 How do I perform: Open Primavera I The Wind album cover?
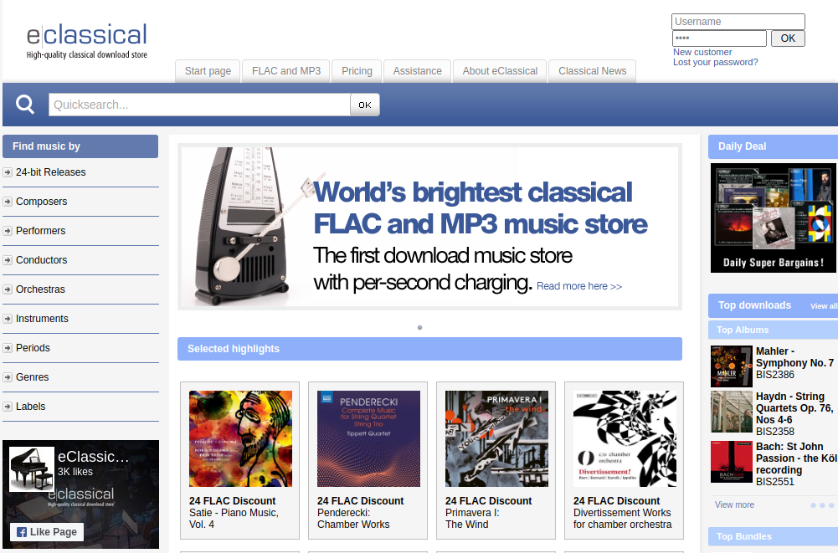[497, 438]
